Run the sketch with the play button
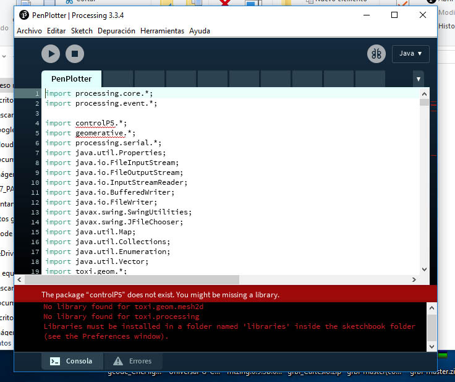 51,54
